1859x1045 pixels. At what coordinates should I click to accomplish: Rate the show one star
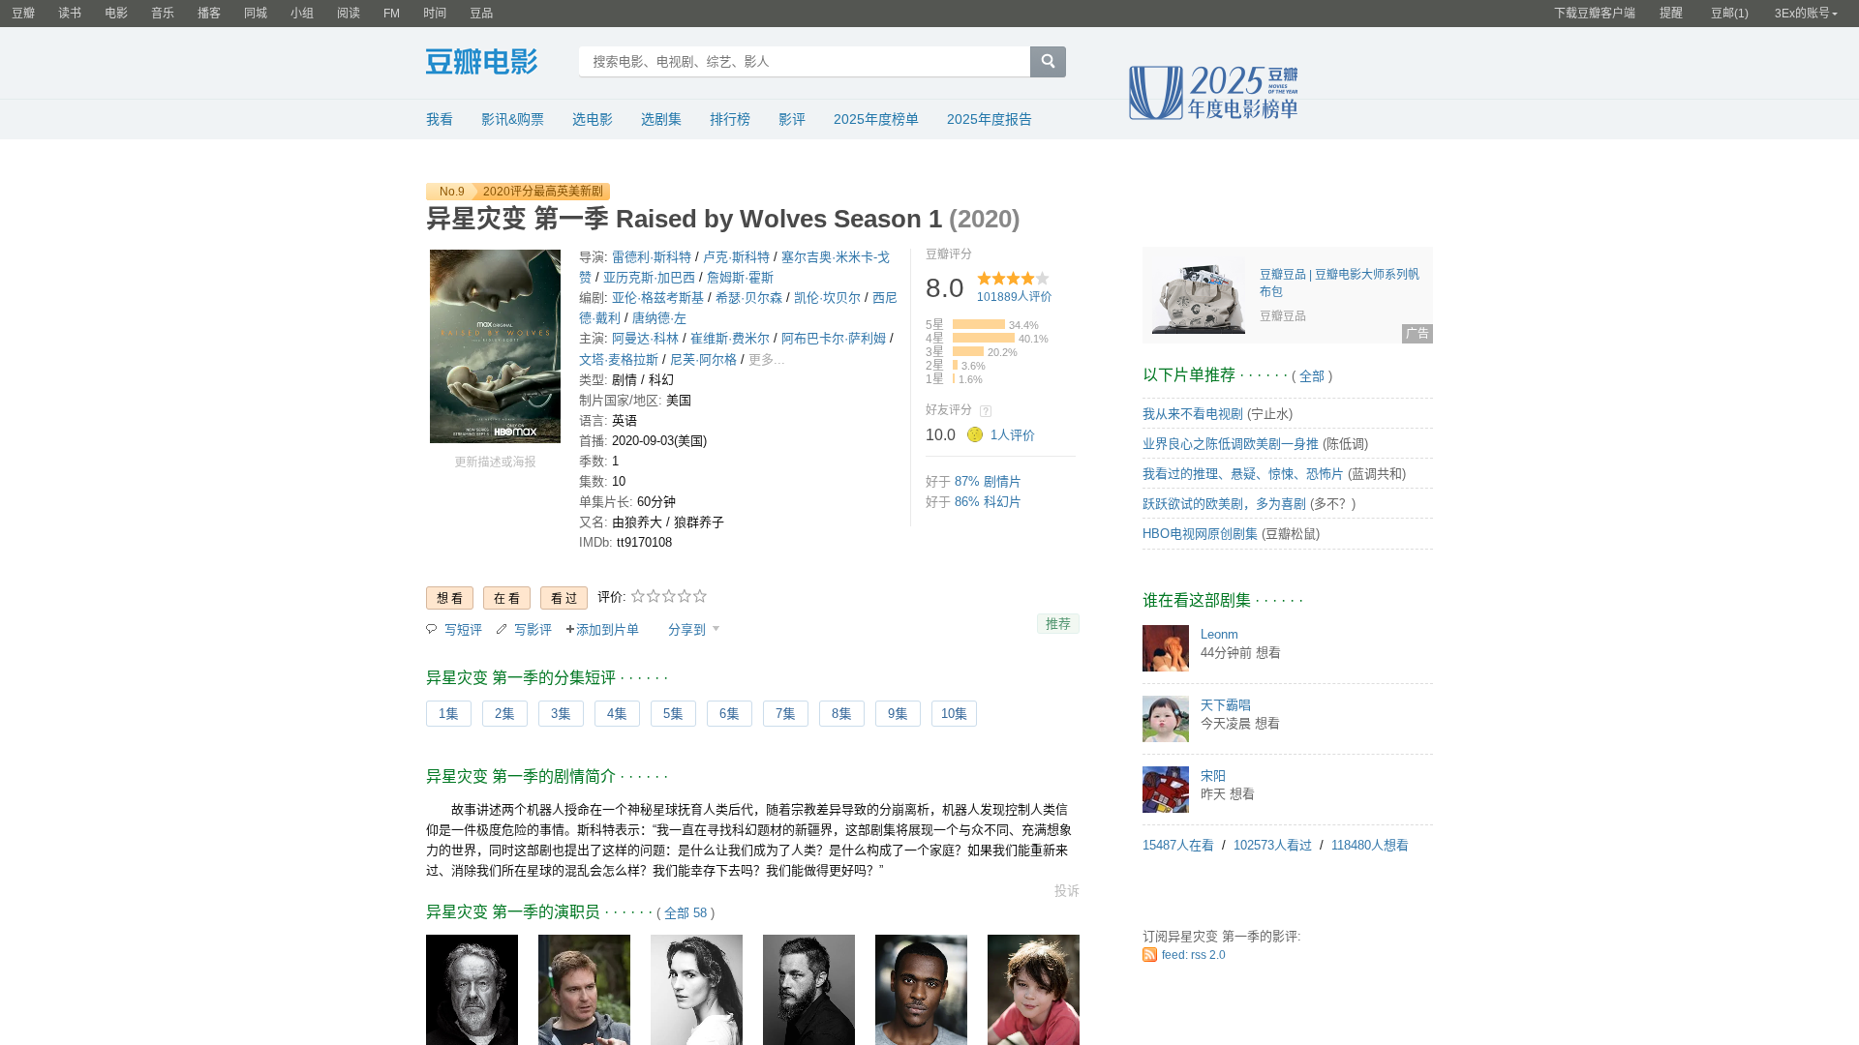638,596
